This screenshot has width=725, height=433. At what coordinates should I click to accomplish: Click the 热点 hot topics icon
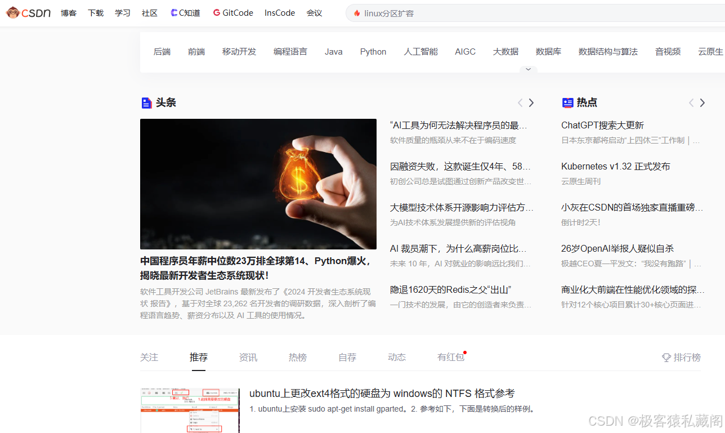pos(567,102)
